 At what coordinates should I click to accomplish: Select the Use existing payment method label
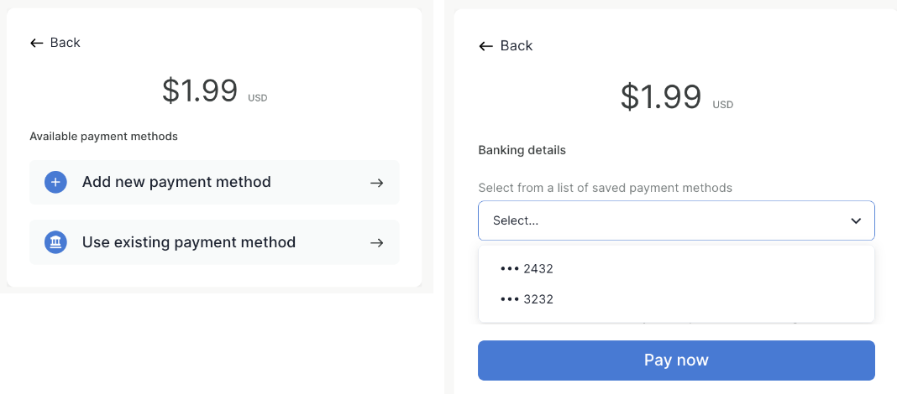(189, 242)
